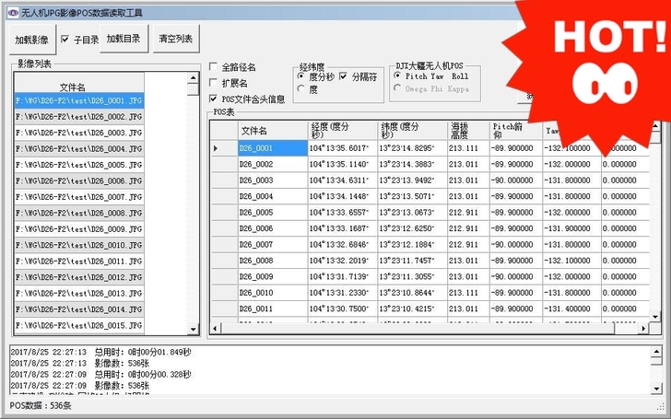Click status bar POS数据: 536条
Viewport: 671px width, 419px height.
coord(41,405)
